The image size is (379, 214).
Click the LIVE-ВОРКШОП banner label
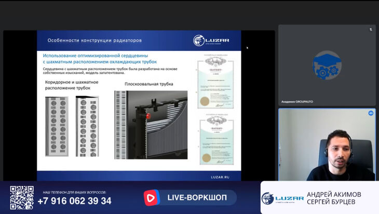[197, 197]
